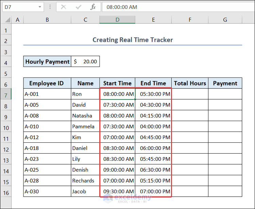Click Jacob's end time 07:00:00 PM
255x209 pixels.
[x=153, y=191]
